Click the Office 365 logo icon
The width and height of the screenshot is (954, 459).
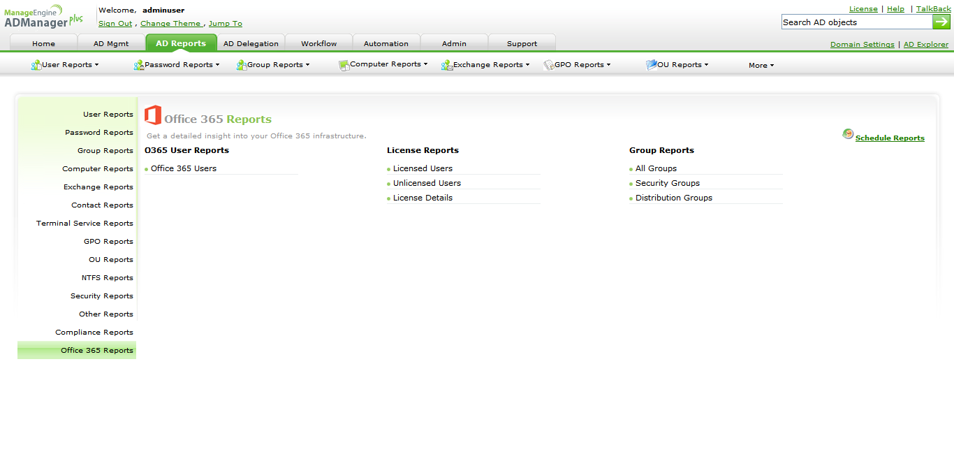[153, 115]
